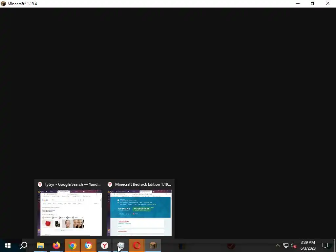Image resolution: width=336 pixels, height=252 pixels.
Task: Open the Action Center notifications icon
Action: tap(325, 245)
